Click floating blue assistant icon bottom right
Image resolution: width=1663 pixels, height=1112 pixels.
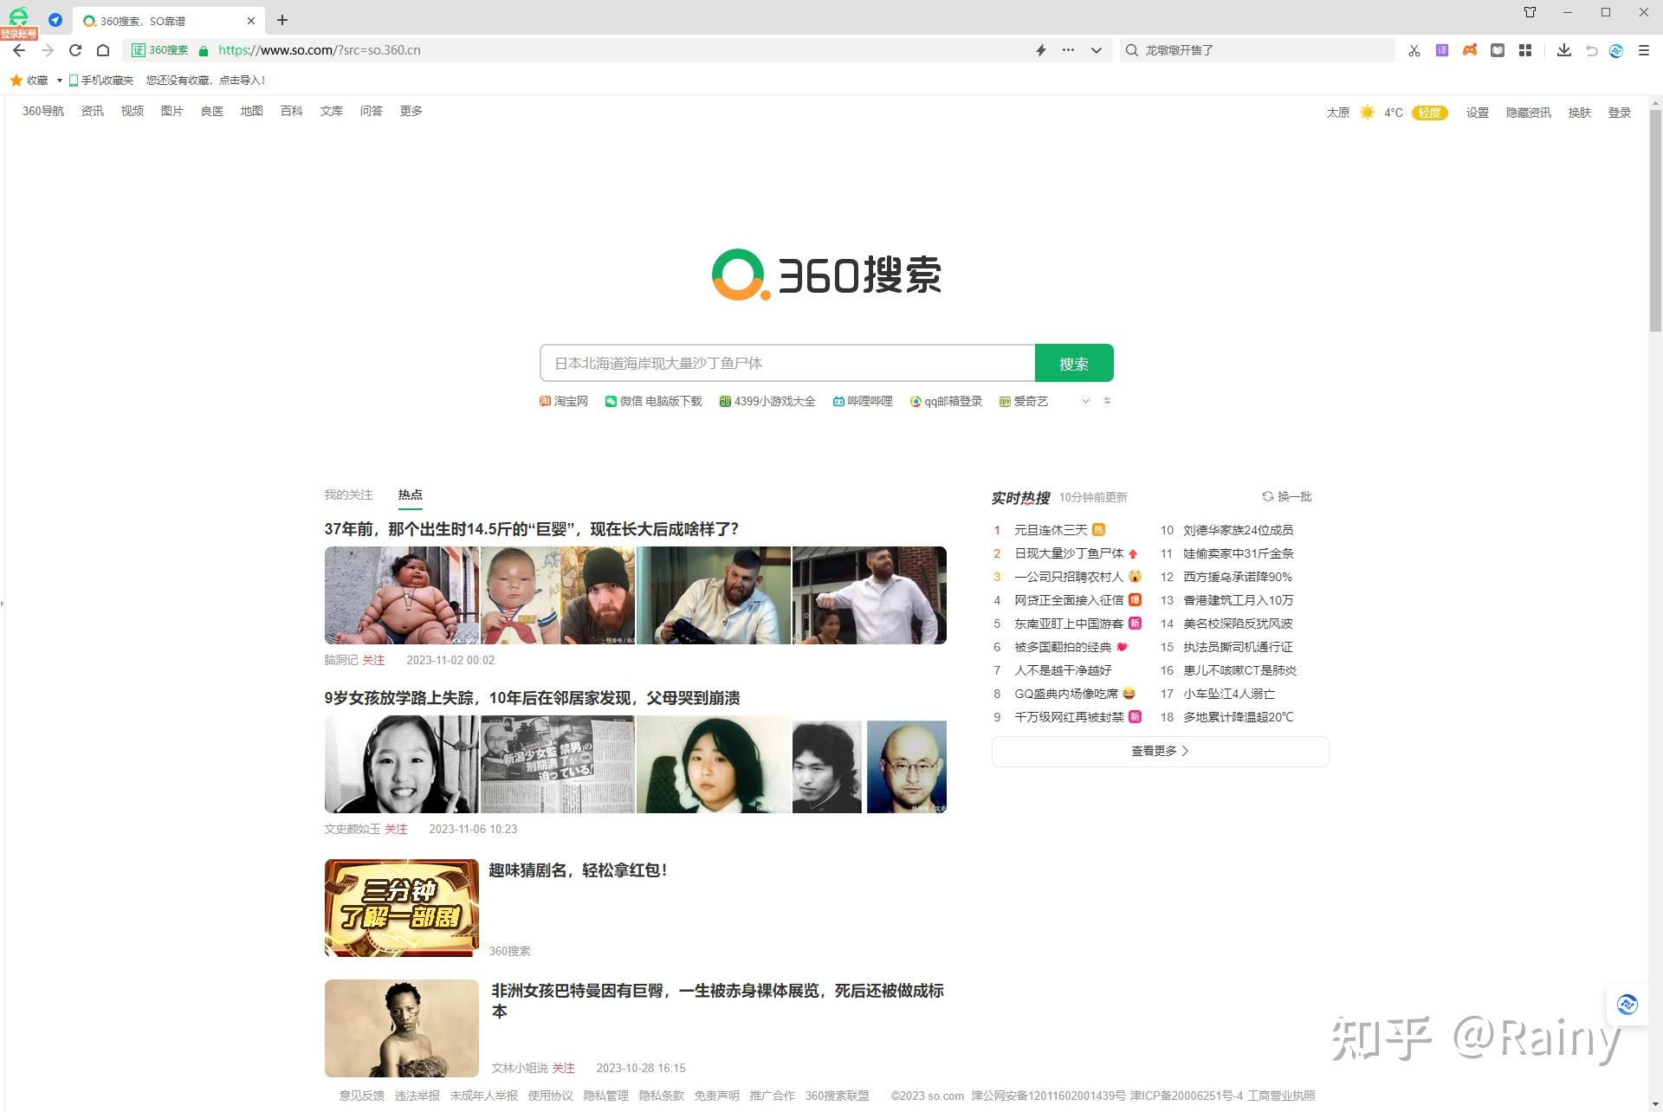pyautogui.click(x=1627, y=1004)
